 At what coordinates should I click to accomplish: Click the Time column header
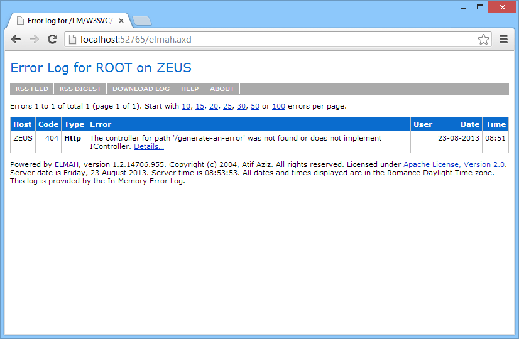tap(496, 124)
